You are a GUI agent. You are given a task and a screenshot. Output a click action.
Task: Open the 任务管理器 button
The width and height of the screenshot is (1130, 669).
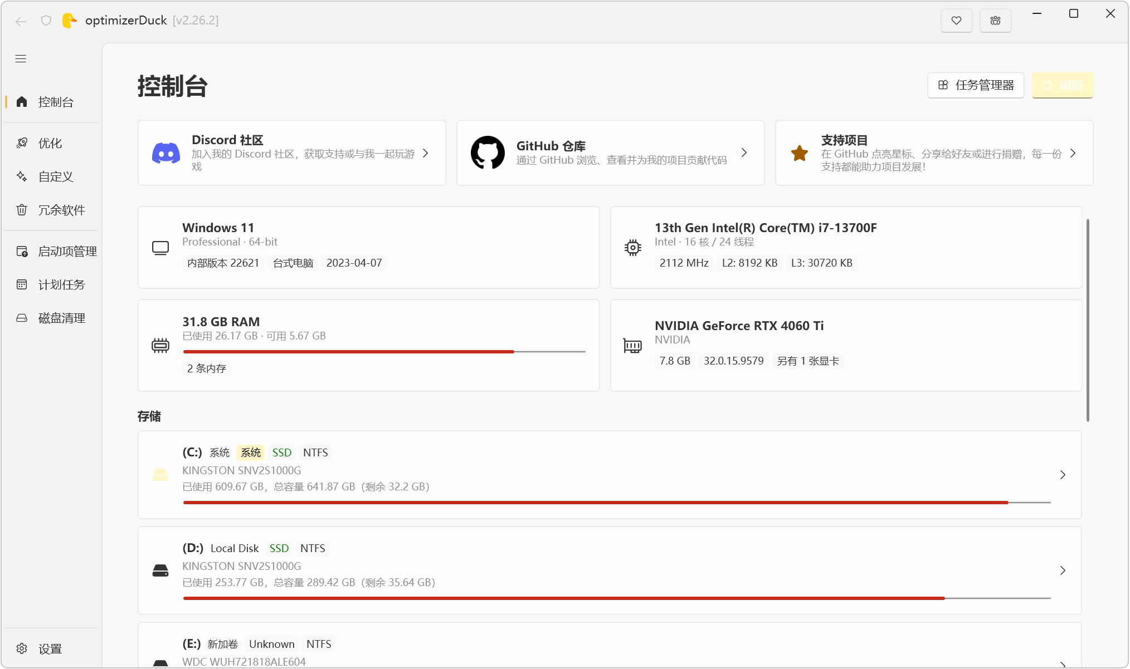coord(976,85)
